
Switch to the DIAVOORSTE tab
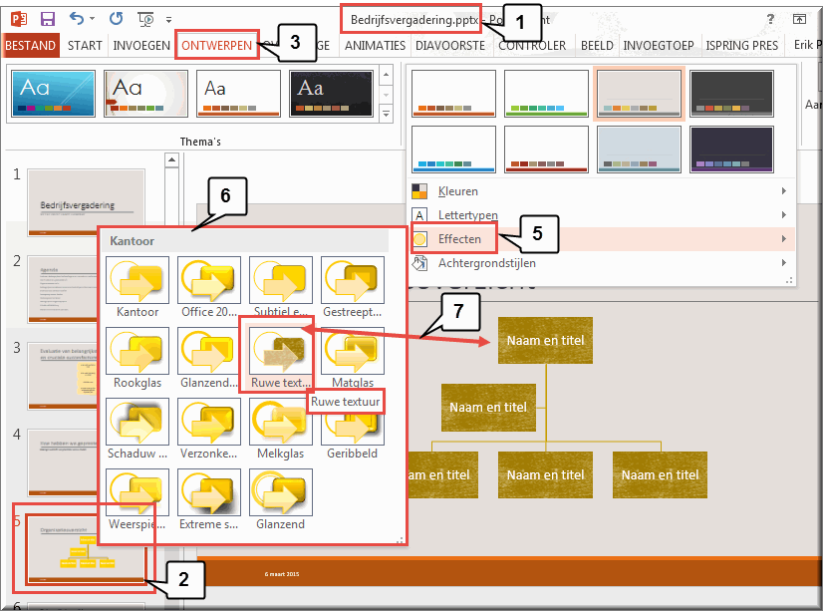click(x=449, y=46)
